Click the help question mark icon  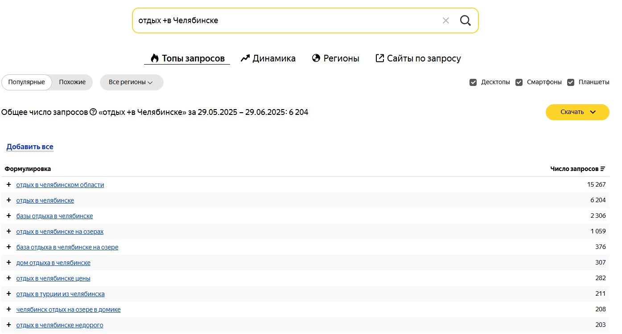click(93, 112)
